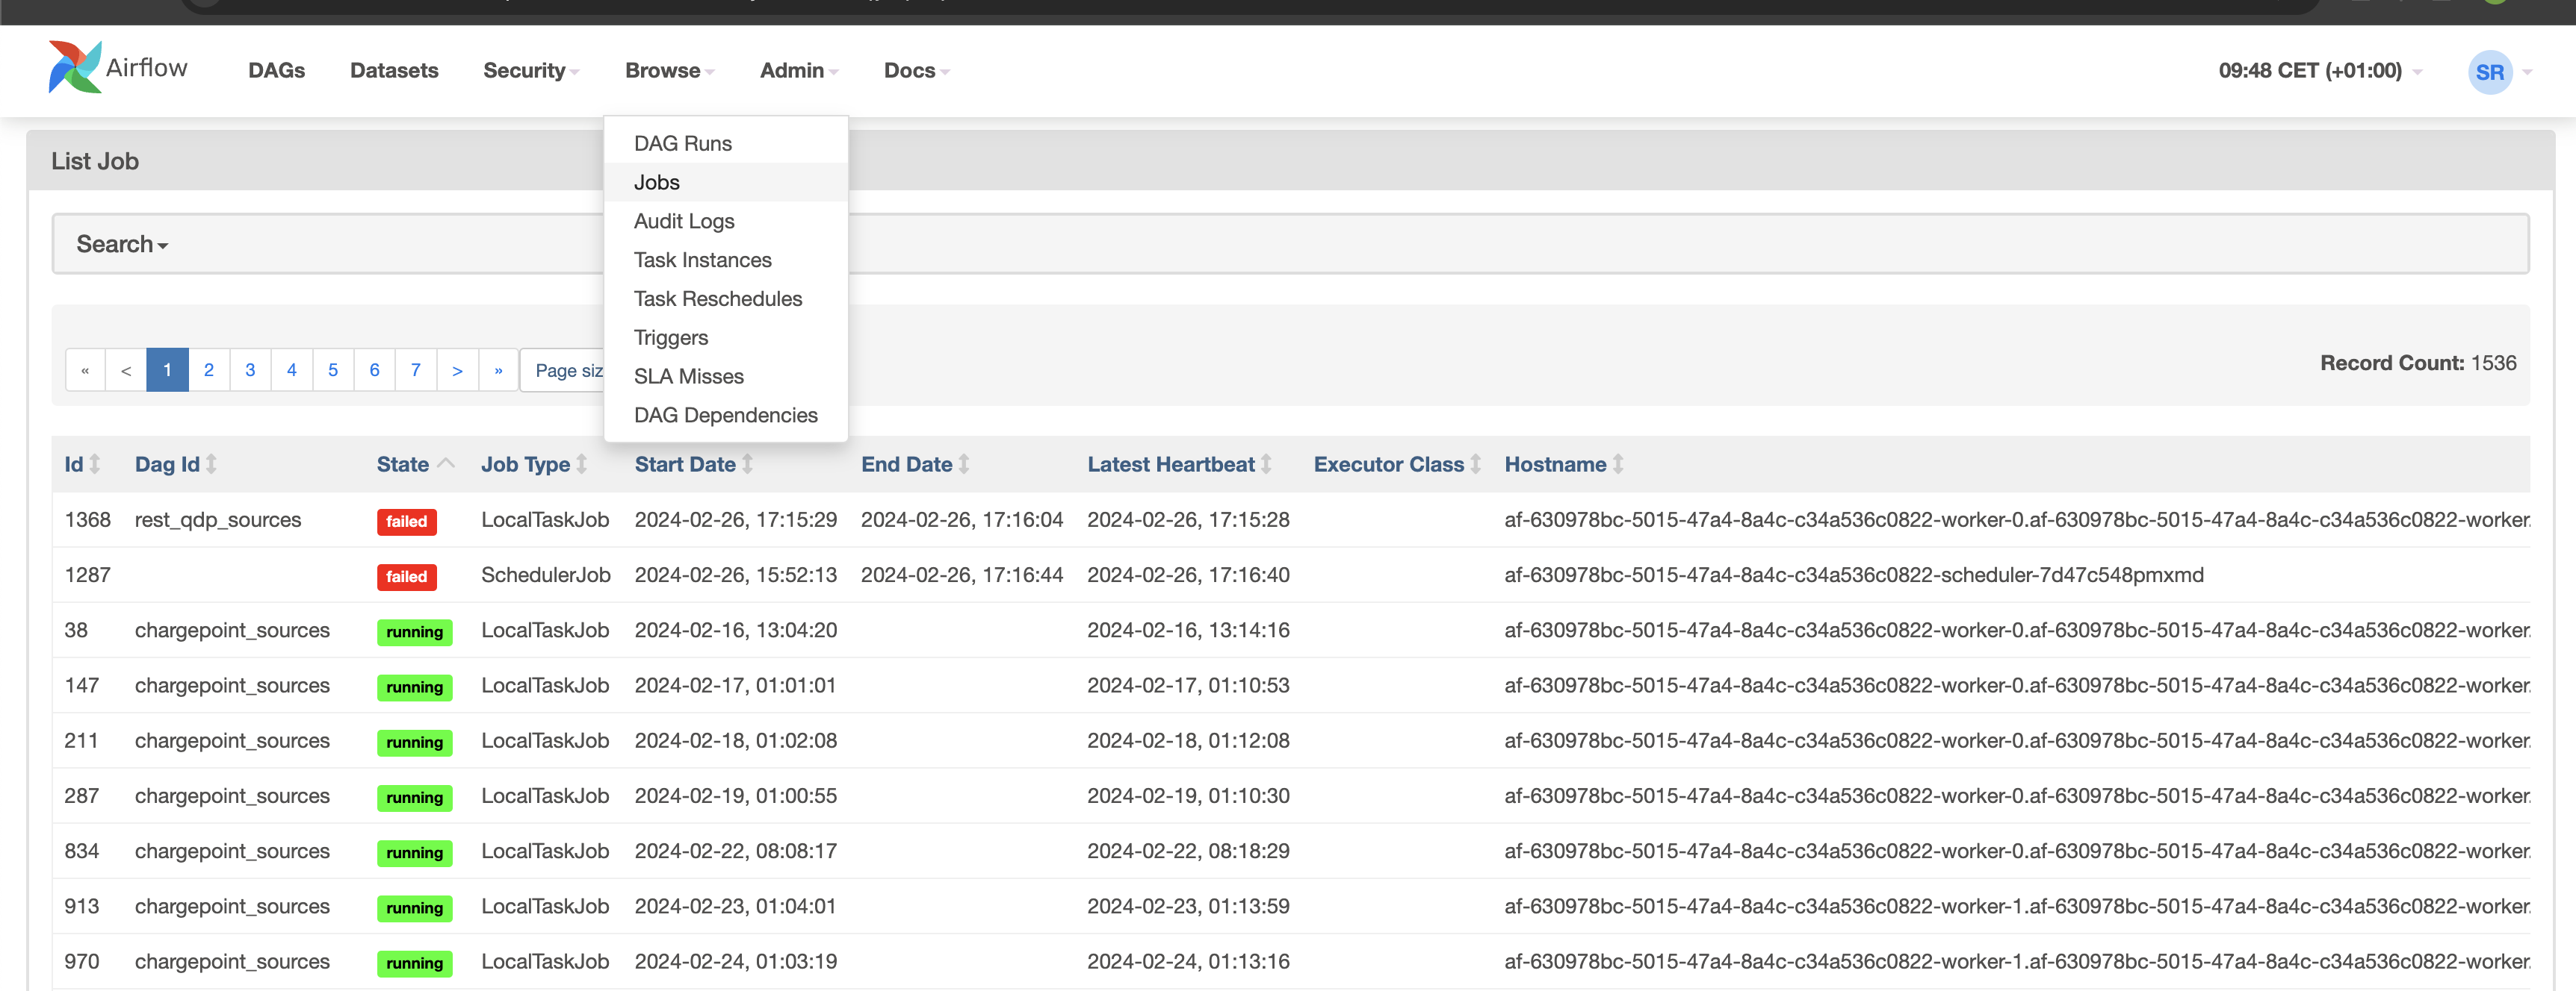Screen dimensions: 2576x991
Task: Sort by Latest Heartbeat arrows
Action: (1266, 464)
